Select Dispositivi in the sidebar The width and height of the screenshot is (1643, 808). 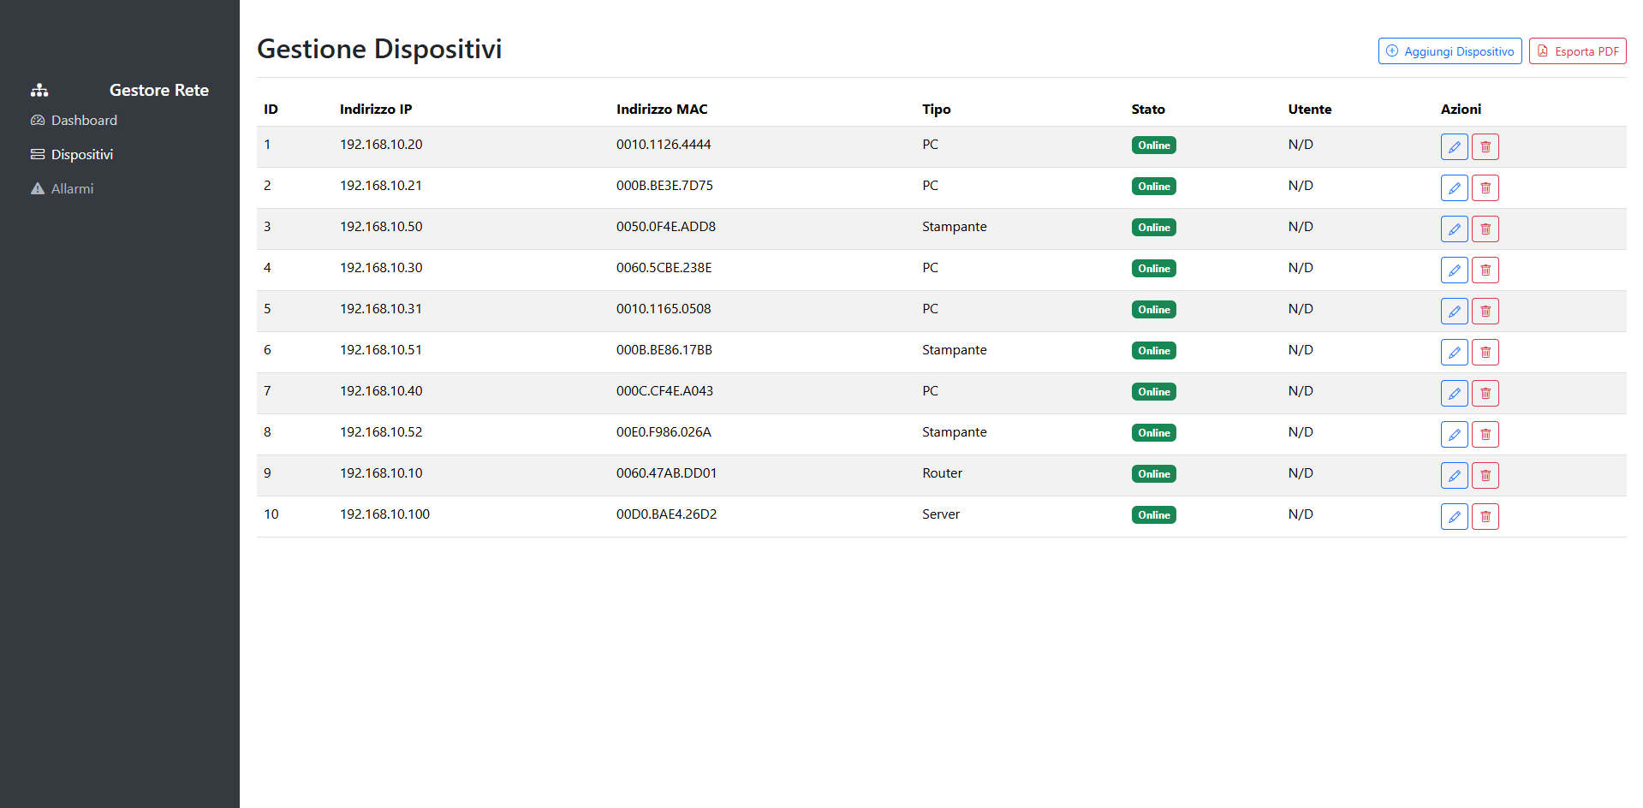click(x=81, y=155)
